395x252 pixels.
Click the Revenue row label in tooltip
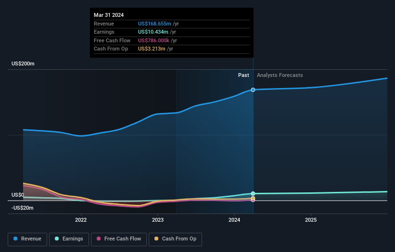coord(104,24)
